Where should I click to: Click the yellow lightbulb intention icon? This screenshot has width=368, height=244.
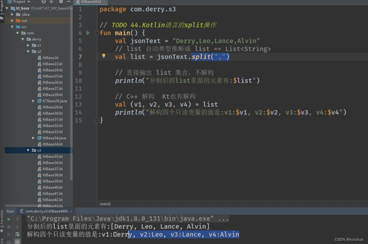(104, 56)
